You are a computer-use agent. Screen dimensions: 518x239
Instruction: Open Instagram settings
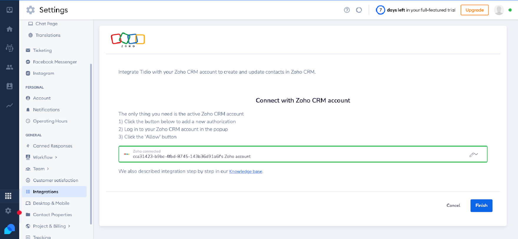44,73
